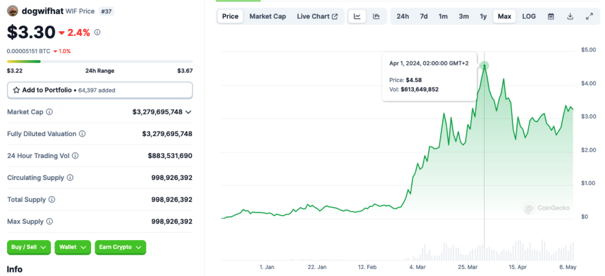Image resolution: width=605 pixels, height=276 pixels.
Task: Open the Buy / Sell dropdown
Action: (x=29, y=247)
